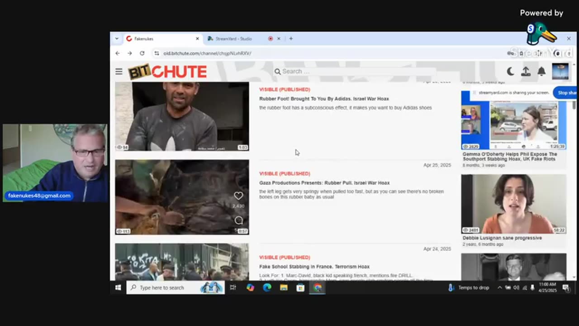579x326 pixels.
Task: Close the Fakenukes tab
Action: [x=197, y=39]
